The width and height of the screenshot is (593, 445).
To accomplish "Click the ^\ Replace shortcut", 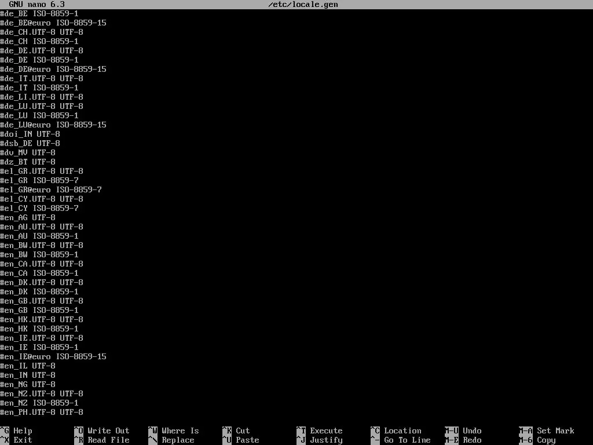I will [x=171, y=440].
